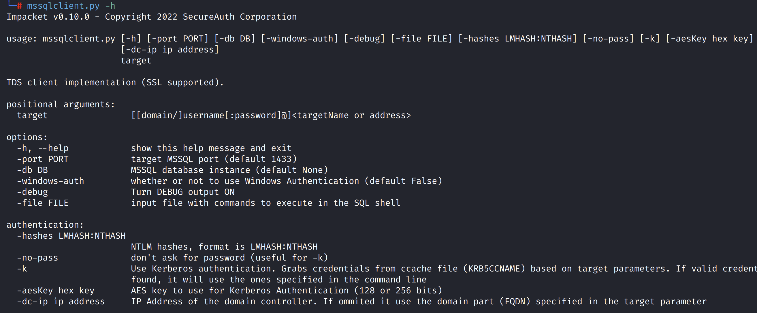Viewport: 757px width, 313px height.
Task: Click the Impacket v0.10.0 version text
Action: coord(48,17)
